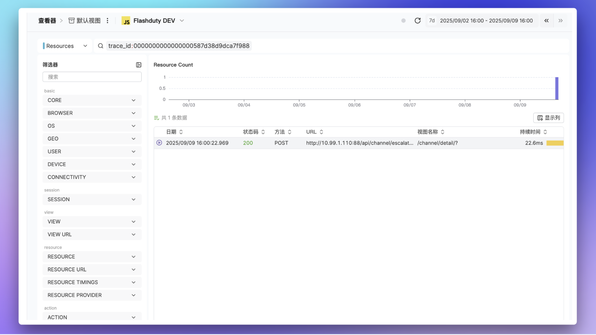Click the 显示列 columns button

click(548, 118)
